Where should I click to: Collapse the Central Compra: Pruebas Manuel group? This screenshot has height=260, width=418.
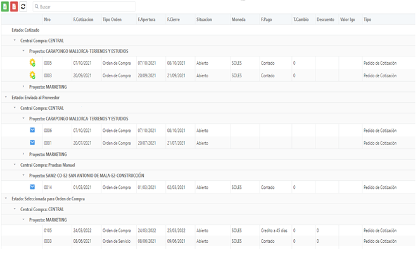[15, 165]
